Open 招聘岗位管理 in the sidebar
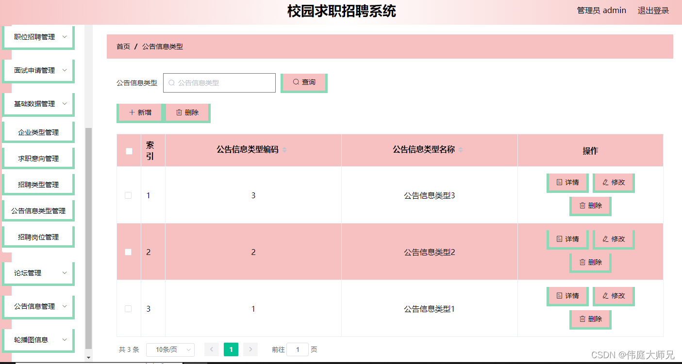Screen dimensions: 682x364 [38, 237]
